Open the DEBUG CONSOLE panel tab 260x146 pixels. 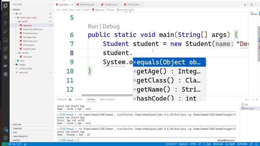(107, 99)
